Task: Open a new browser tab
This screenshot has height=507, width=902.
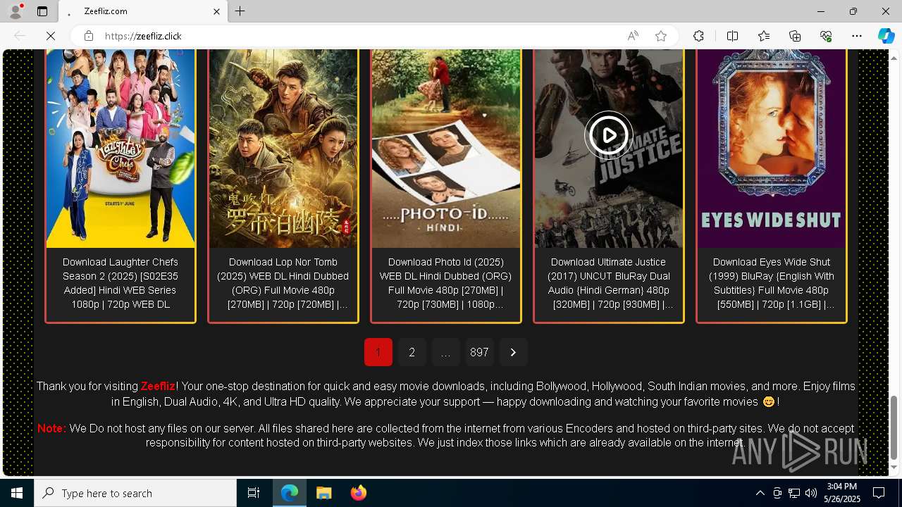Action: click(240, 11)
